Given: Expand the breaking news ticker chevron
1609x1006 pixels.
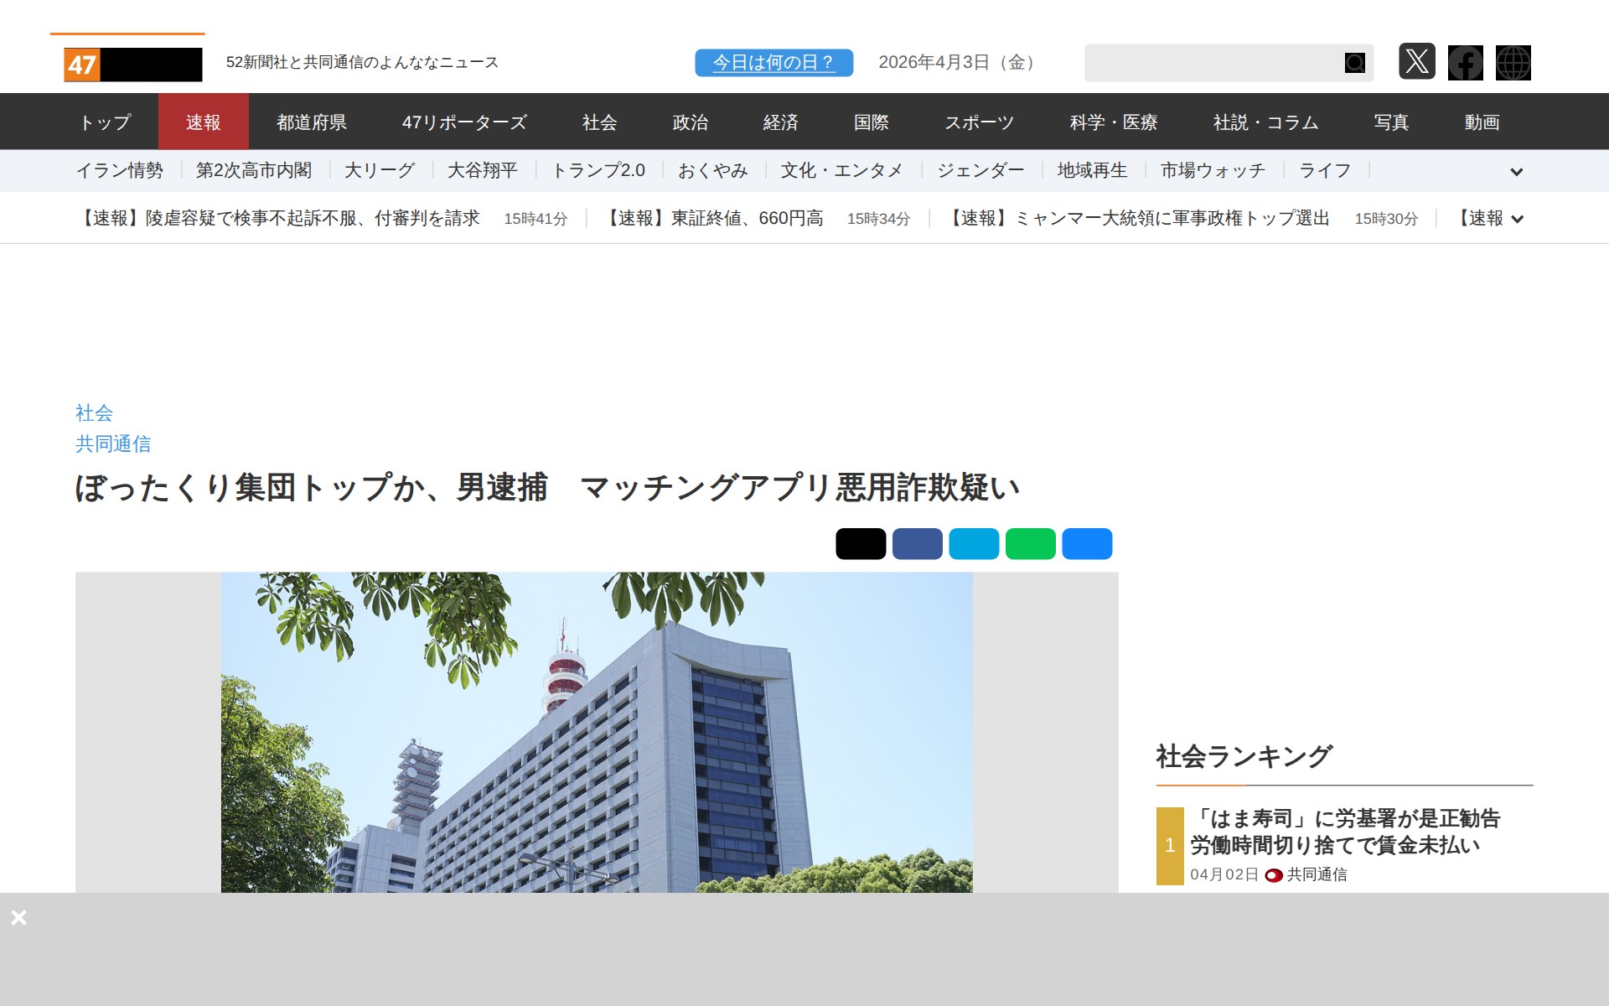Looking at the screenshot, I should click(x=1517, y=220).
